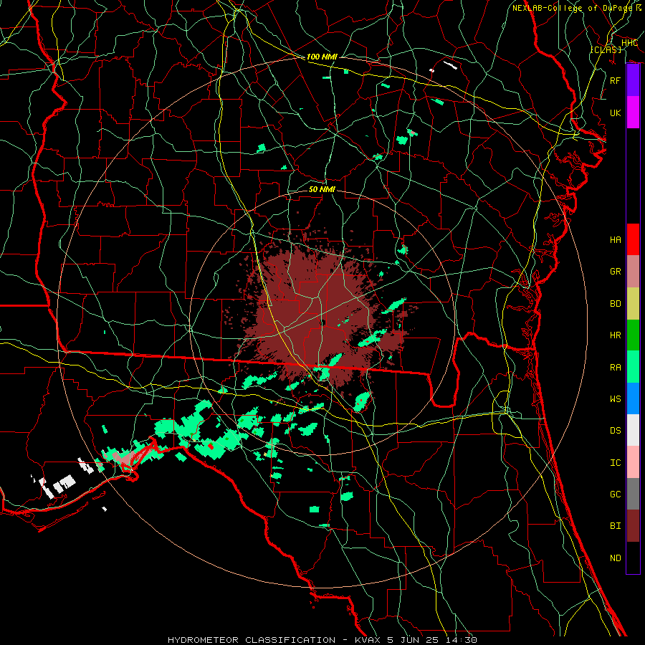Click the UK legend label

615,113
